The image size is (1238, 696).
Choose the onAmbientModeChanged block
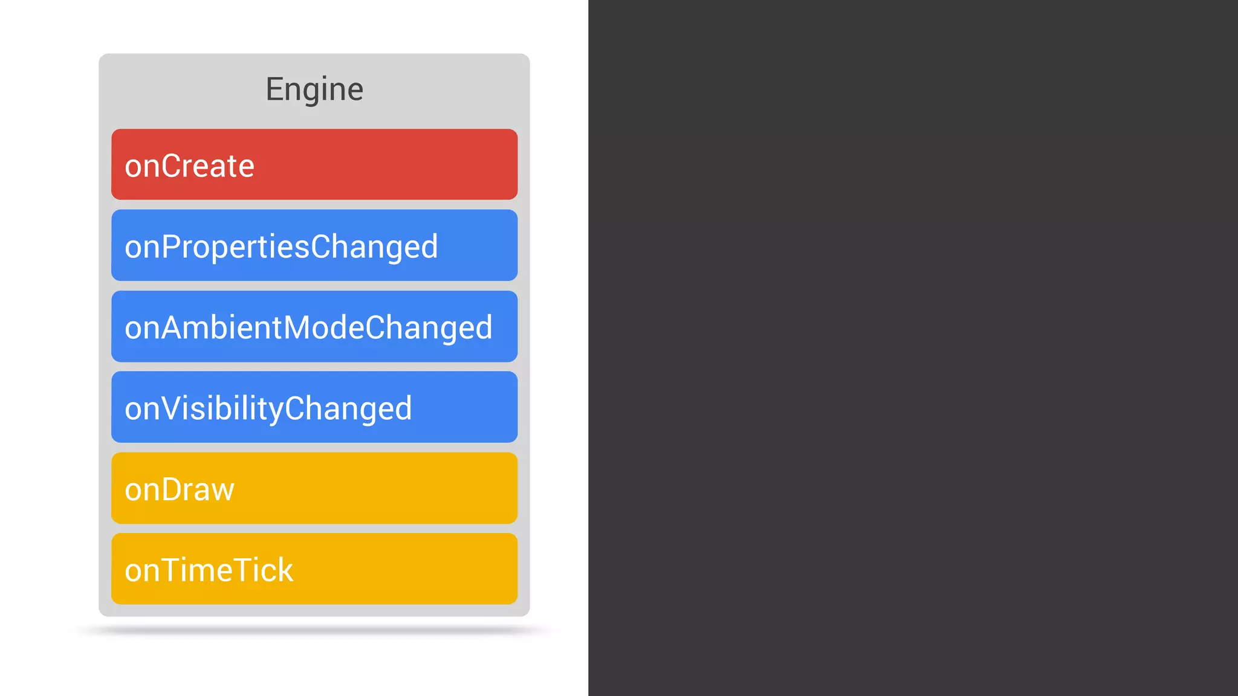click(x=314, y=326)
